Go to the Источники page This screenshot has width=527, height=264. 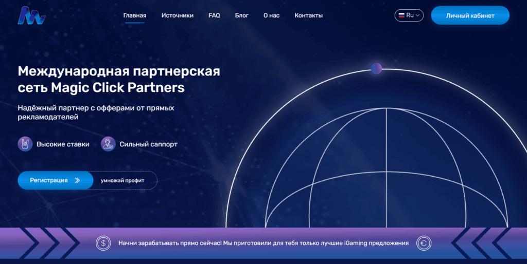pos(178,15)
